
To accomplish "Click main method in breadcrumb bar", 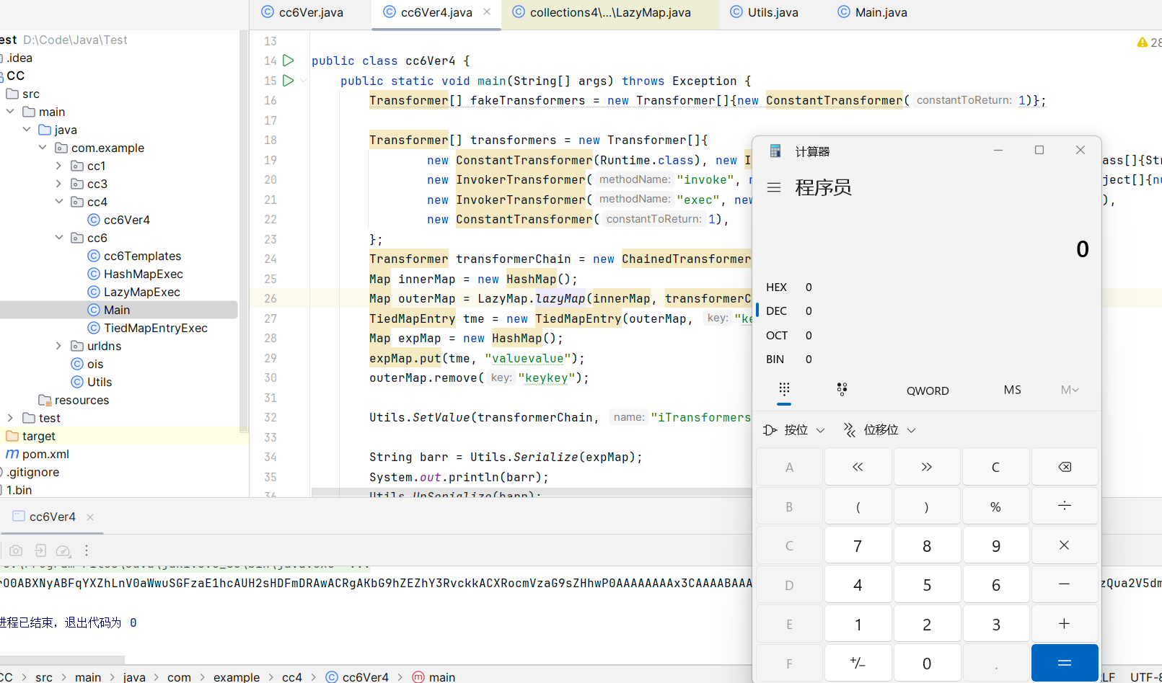I will click(x=434, y=677).
